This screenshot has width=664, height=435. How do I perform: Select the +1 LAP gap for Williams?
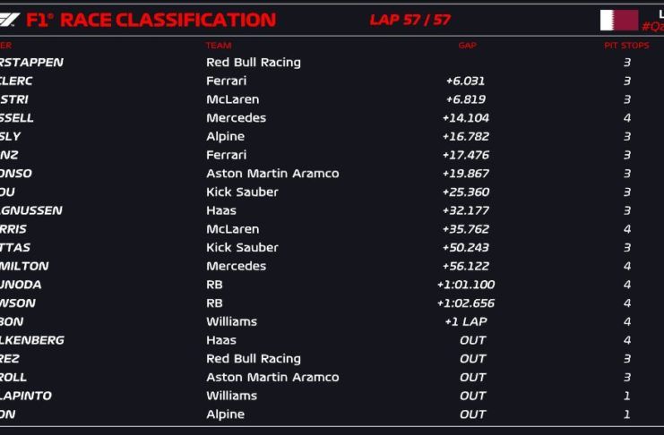(466, 321)
